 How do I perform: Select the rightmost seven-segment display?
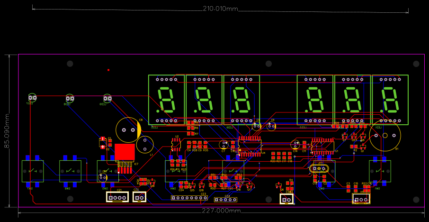[390, 100]
